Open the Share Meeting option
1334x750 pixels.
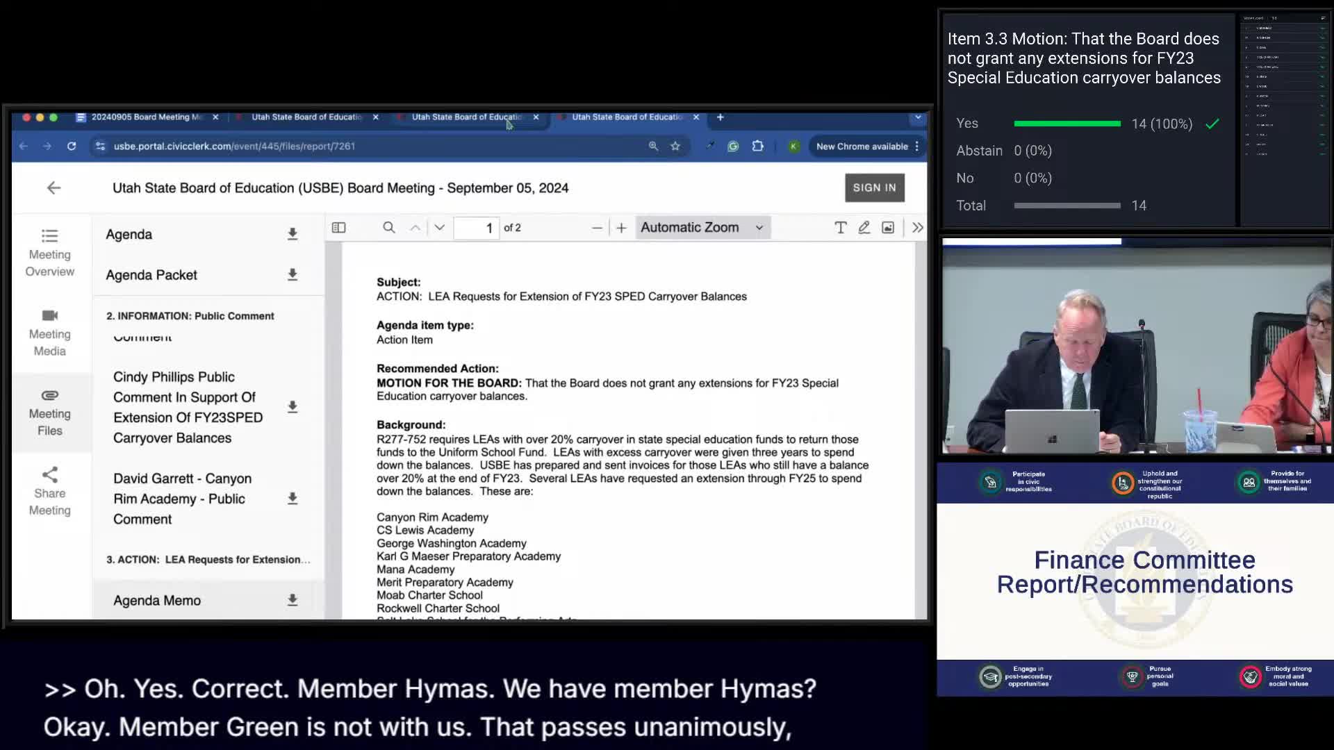pyautogui.click(x=50, y=492)
